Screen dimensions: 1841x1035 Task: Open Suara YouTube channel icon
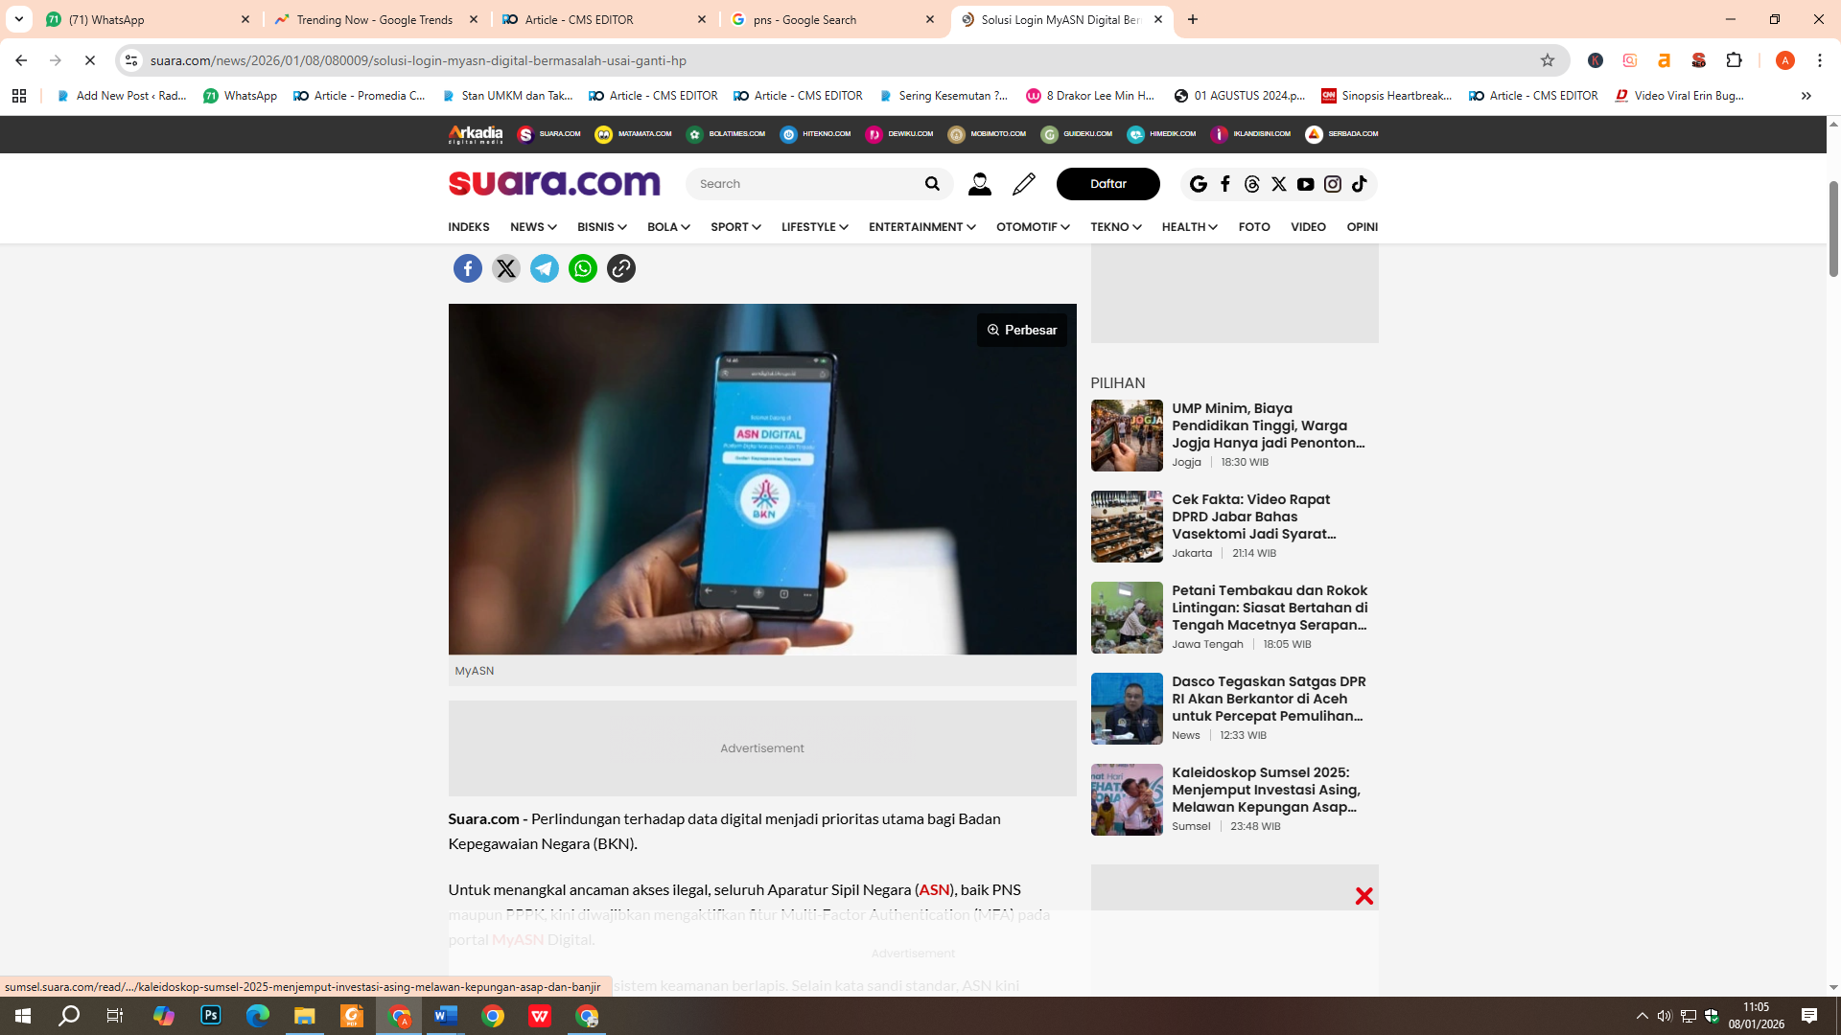click(1305, 184)
